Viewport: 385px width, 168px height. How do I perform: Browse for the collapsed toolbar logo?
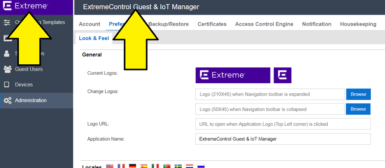point(358,109)
